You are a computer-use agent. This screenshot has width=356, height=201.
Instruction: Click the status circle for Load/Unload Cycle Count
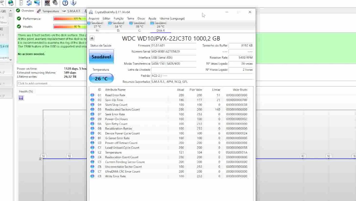click(92, 148)
